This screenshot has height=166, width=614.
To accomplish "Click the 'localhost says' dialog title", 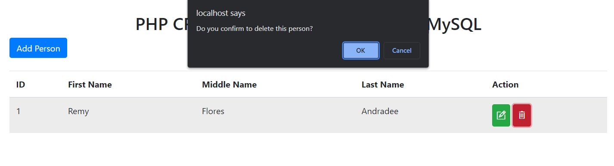I will 221,13.
